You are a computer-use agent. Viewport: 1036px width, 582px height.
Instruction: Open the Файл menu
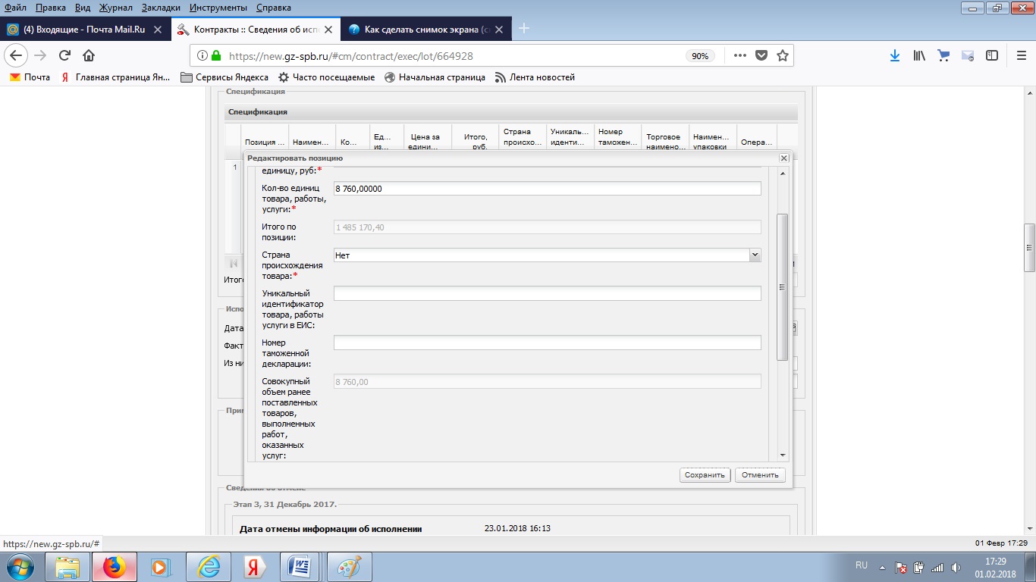tap(15, 8)
